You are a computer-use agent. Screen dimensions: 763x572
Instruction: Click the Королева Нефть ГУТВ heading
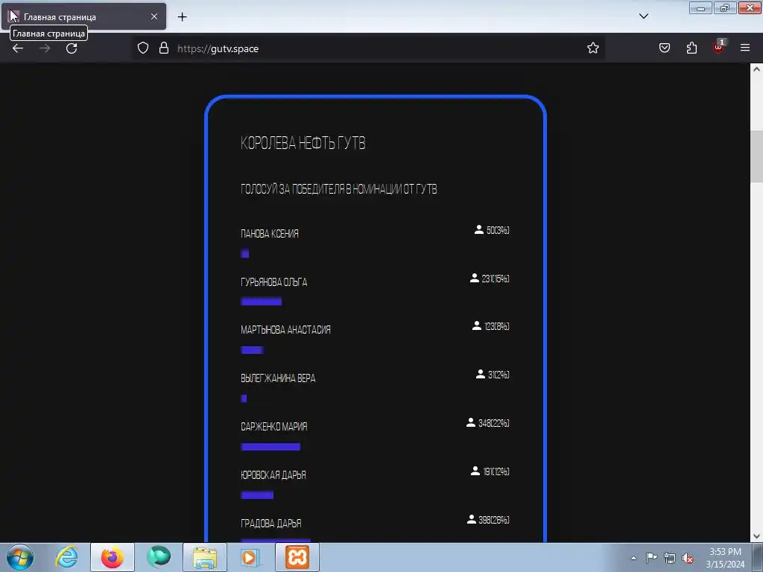303,143
